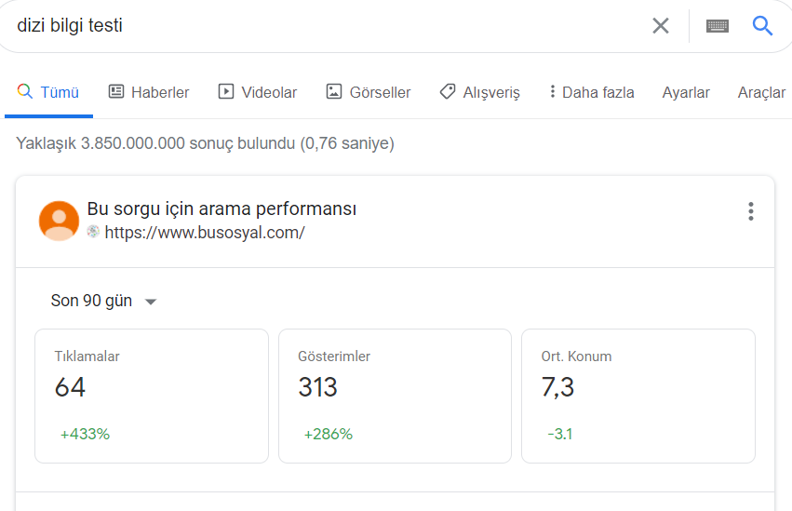Select the Tümü tab

click(48, 92)
